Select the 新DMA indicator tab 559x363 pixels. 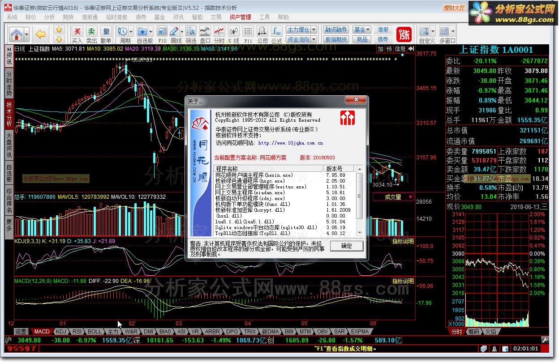[x=270, y=332]
